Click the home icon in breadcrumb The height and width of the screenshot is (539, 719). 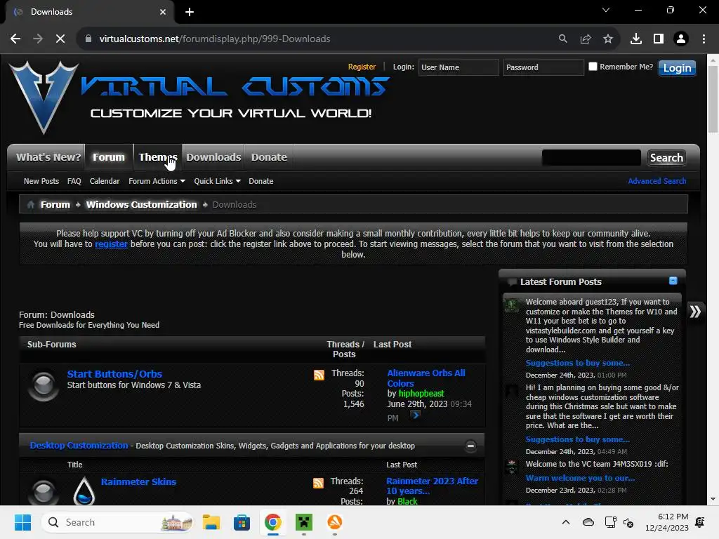point(31,205)
